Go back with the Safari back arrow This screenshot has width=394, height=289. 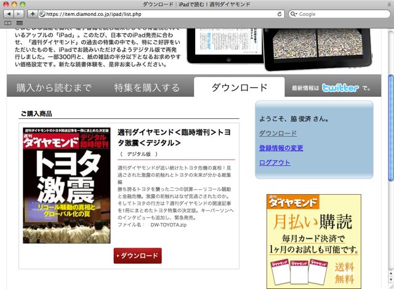coord(9,14)
